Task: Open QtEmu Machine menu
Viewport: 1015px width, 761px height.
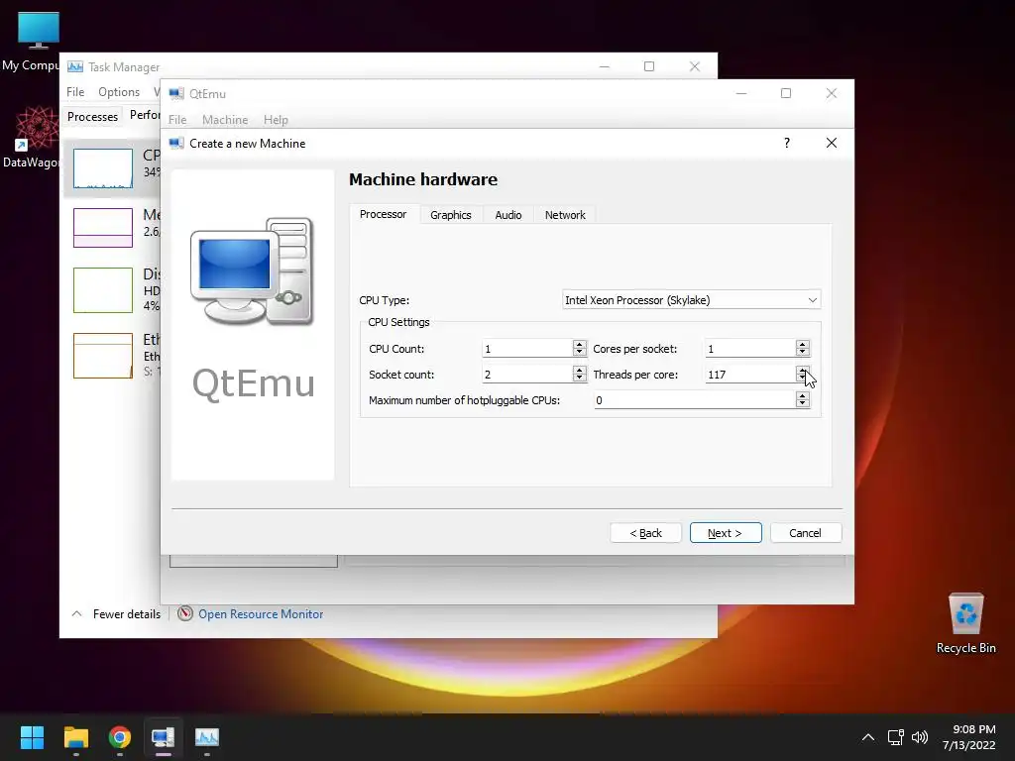Action: [225, 120]
